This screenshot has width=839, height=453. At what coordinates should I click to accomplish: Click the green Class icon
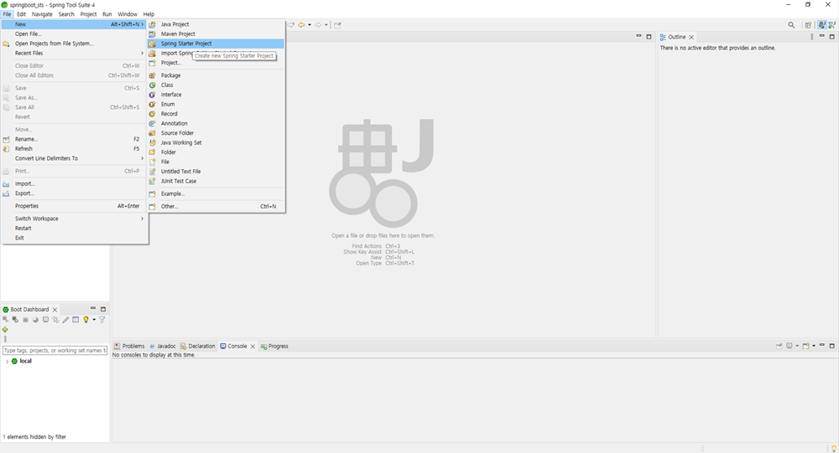pos(153,85)
